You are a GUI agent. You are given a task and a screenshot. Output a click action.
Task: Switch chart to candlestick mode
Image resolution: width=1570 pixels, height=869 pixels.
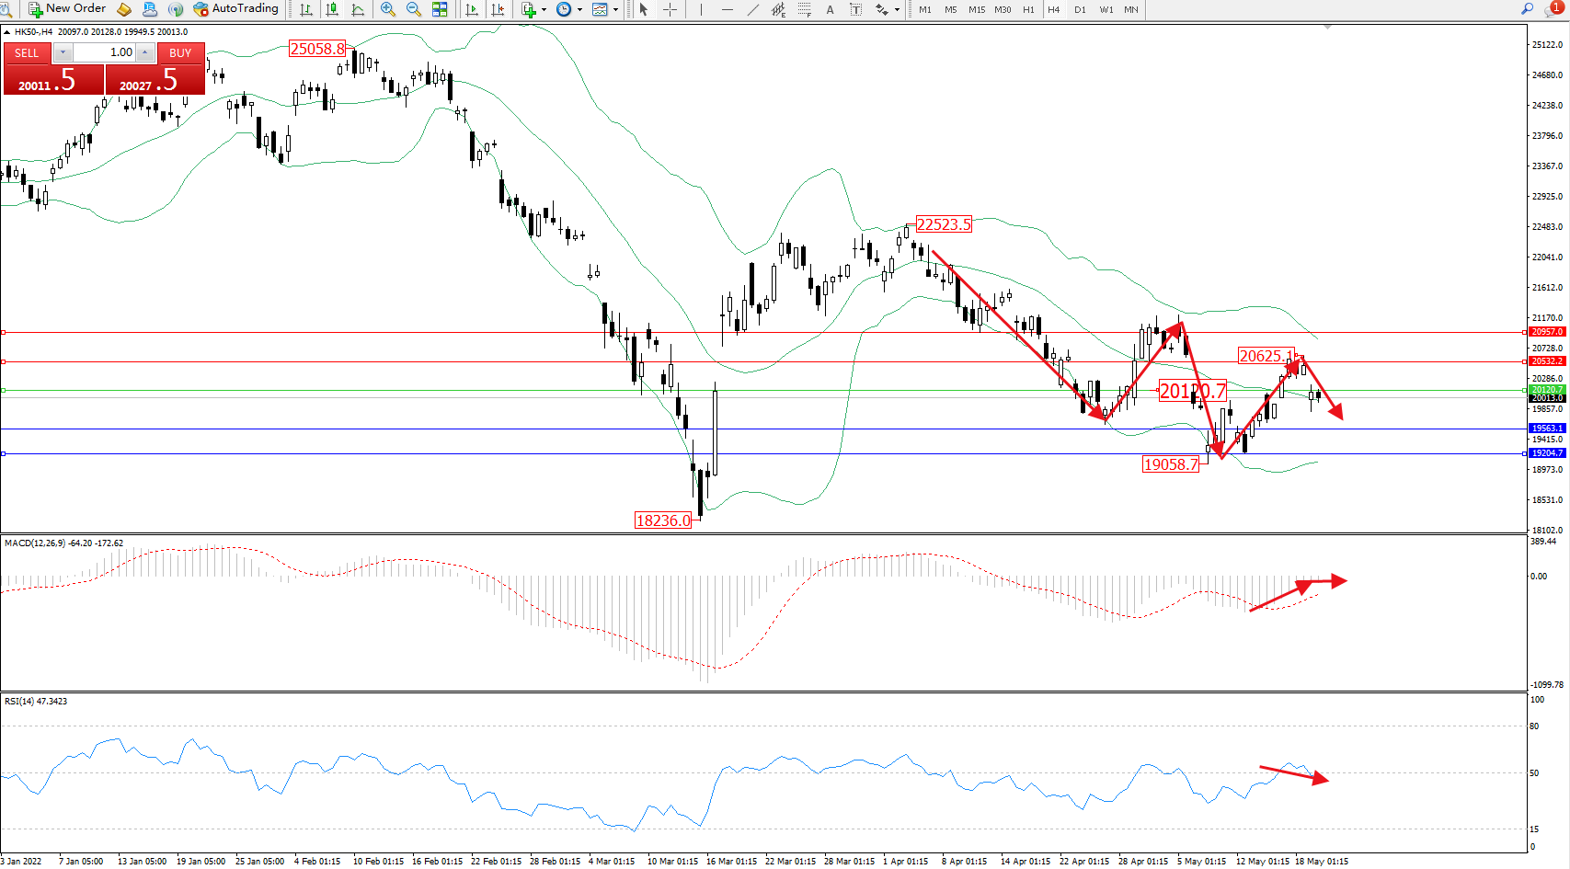tap(332, 9)
